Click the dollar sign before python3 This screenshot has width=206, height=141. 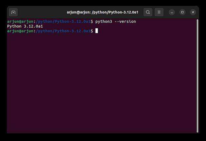click(x=92, y=22)
